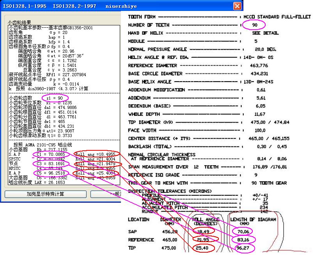The height and width of the screenshot is (255, 314).
Task: Click the 啮合线长度 LAE = 26.1653 line
Action: pyautogui.click(x=37, y=182)
